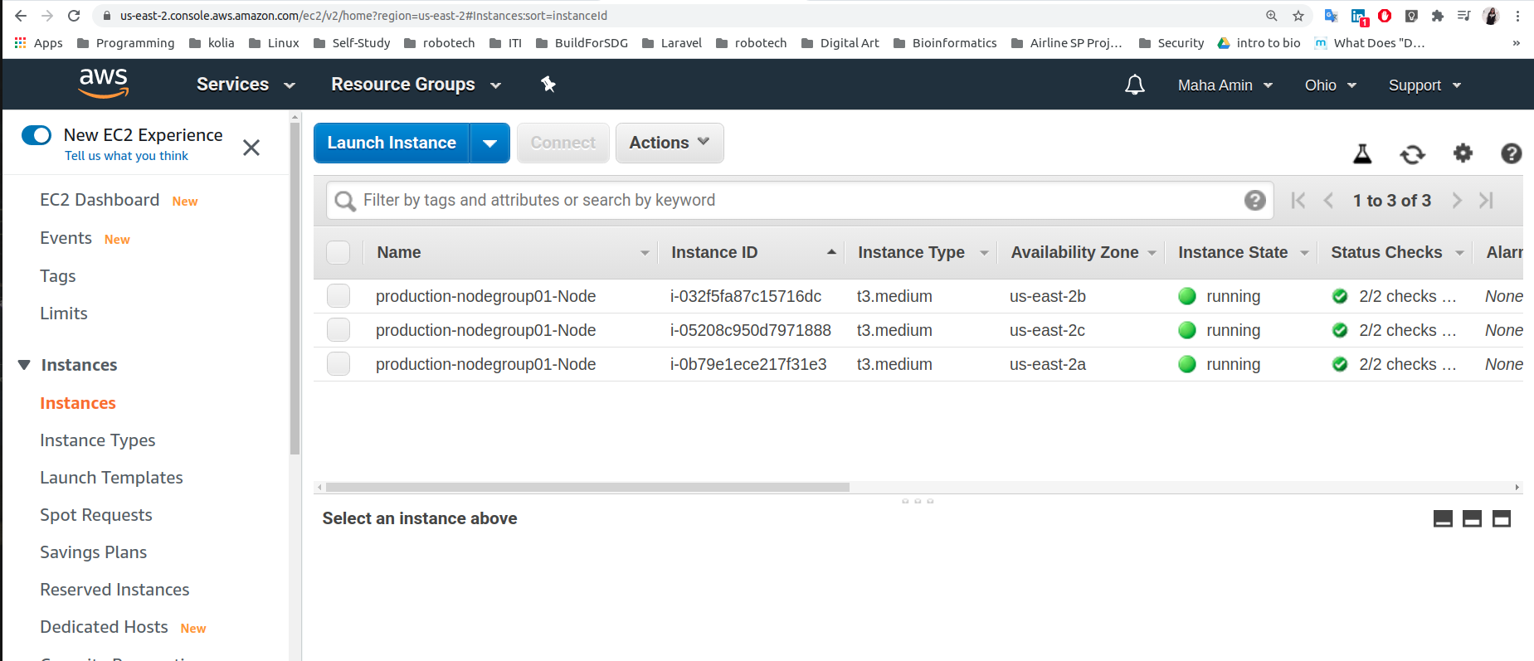The width and height of the screenshot is (1534, 661).
Task: Go to previous page of results
Action: click(1328, 200)
